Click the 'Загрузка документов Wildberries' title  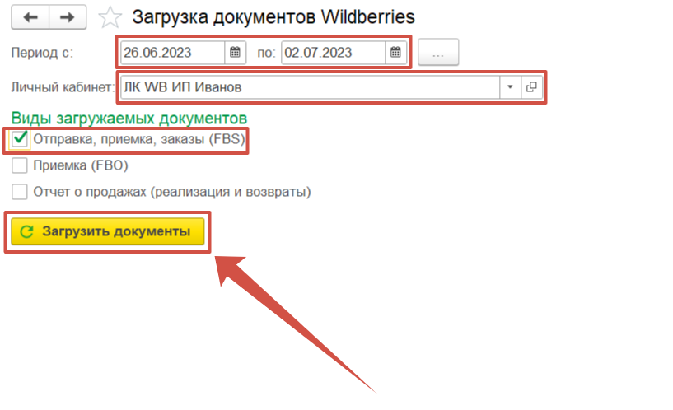(273, 16)
